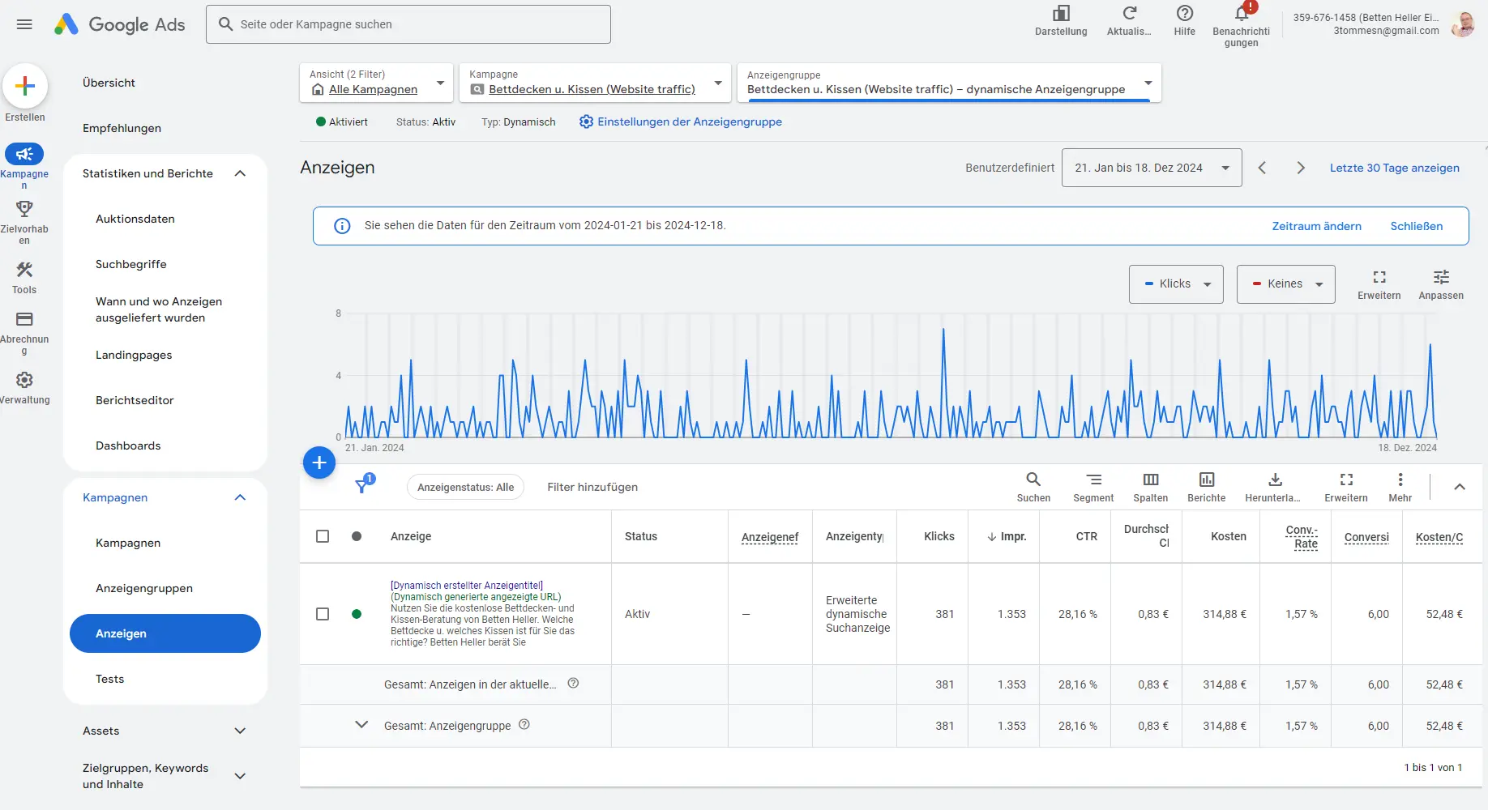Click the table Erweitern fullscreen icon
Screen dimensions: 1488x810
(x=1346, y=480)
